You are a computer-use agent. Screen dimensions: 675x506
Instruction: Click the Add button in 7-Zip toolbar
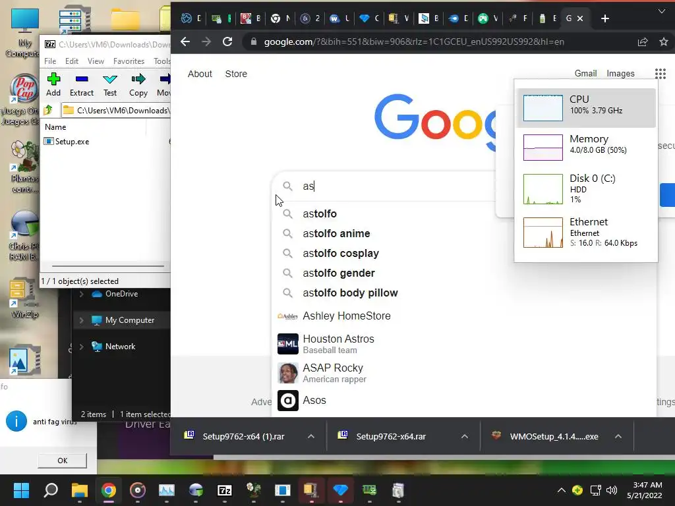[x=53, y=85]
